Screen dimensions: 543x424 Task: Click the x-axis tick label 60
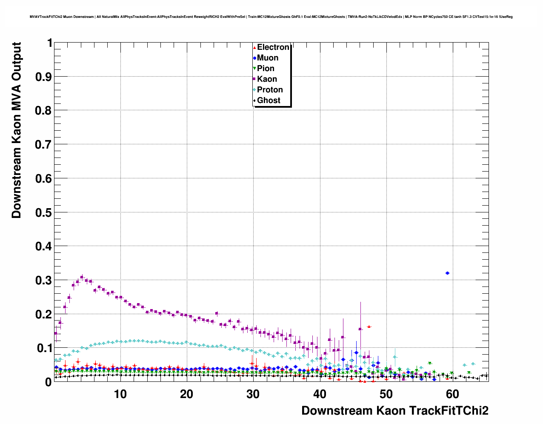[x=452, y=394]
